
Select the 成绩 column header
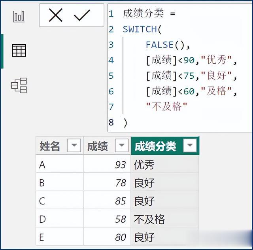coord(107,146)
